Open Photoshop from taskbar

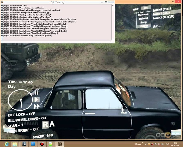(33, 144)
